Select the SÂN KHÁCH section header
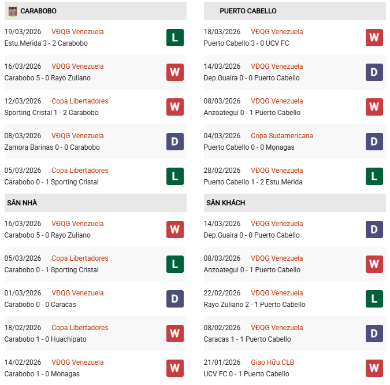The height and width of the screenshot is (385, 390). pyautogui.click(x=225, y=203)
